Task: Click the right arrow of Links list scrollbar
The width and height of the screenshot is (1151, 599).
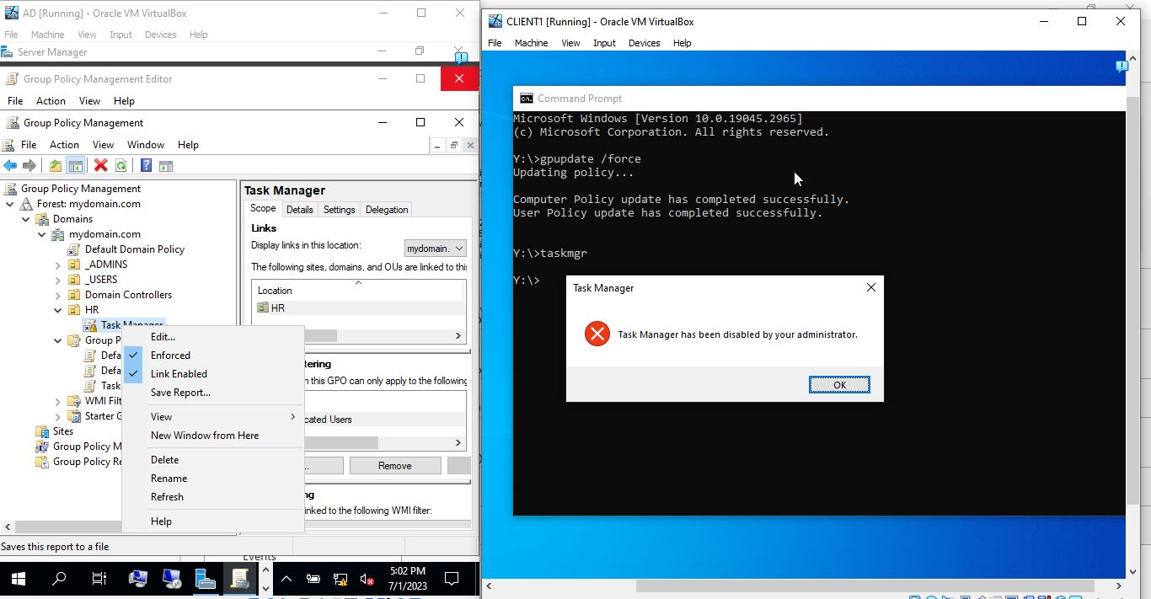Action: (x=458, y=335)
